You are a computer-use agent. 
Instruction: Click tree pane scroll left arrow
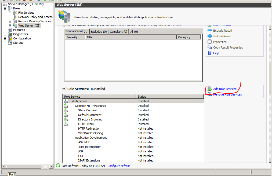[4, 166]
